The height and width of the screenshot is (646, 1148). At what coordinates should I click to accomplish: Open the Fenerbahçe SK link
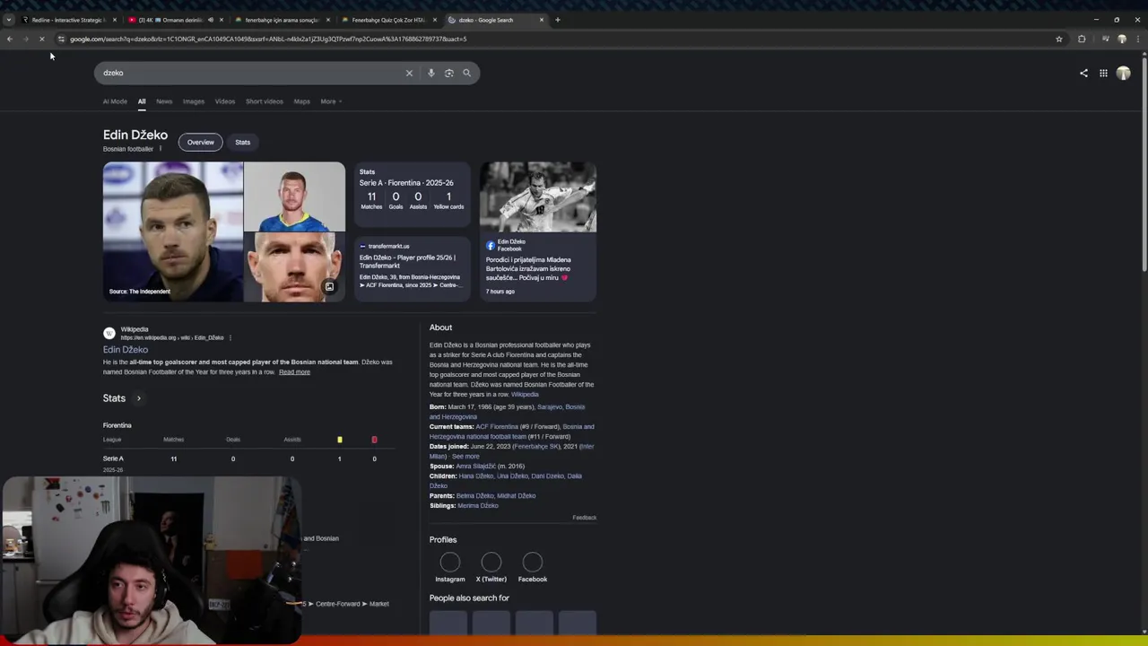pyautogui.click(x=536, y=447)
